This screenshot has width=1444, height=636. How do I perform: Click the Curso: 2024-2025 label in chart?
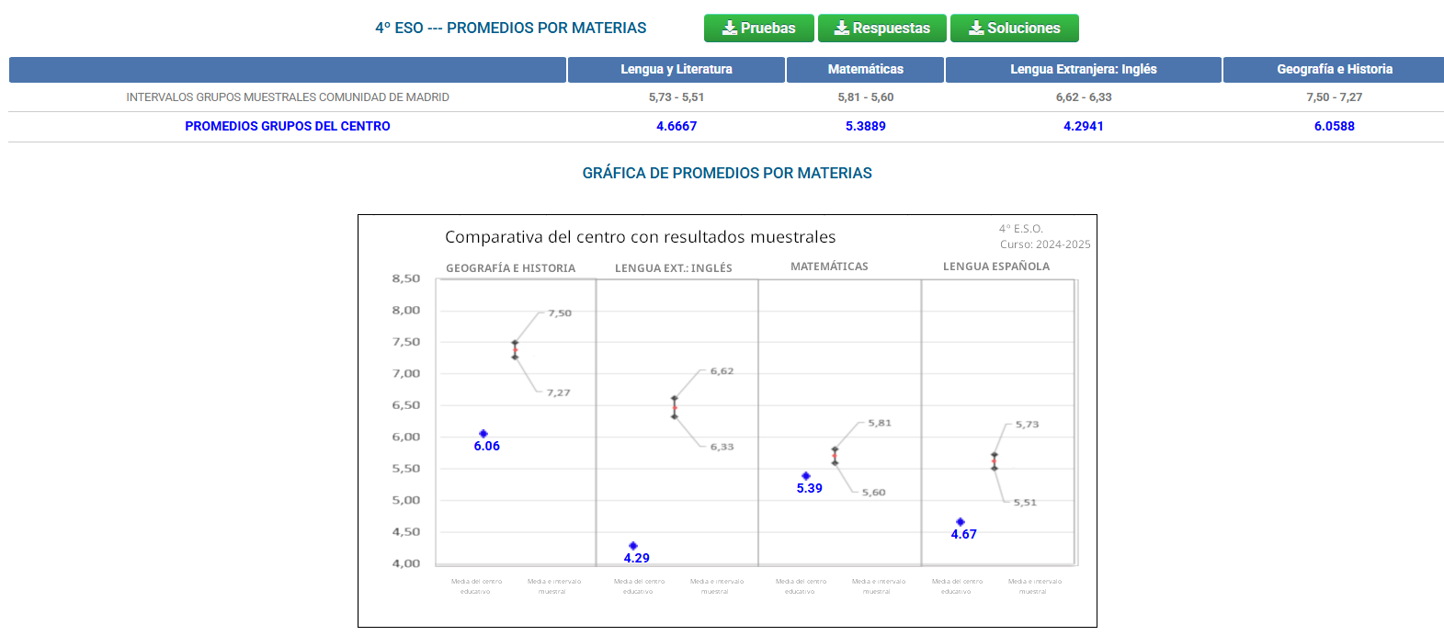pyautogui.click(x=1045, y=244)
